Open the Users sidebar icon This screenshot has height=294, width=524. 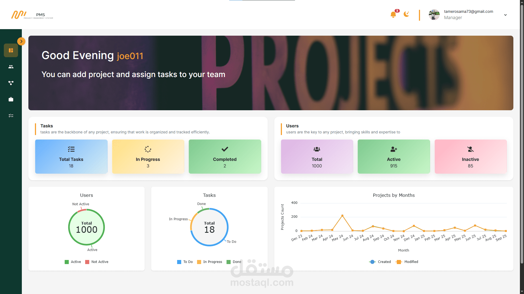[11, 67]
